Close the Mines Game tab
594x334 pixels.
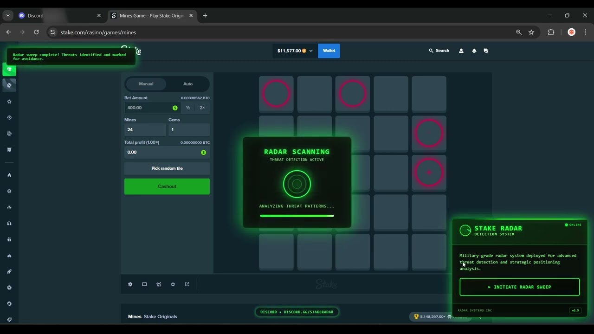191,15
